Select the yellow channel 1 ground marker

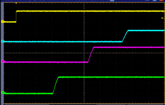[2, 22]
